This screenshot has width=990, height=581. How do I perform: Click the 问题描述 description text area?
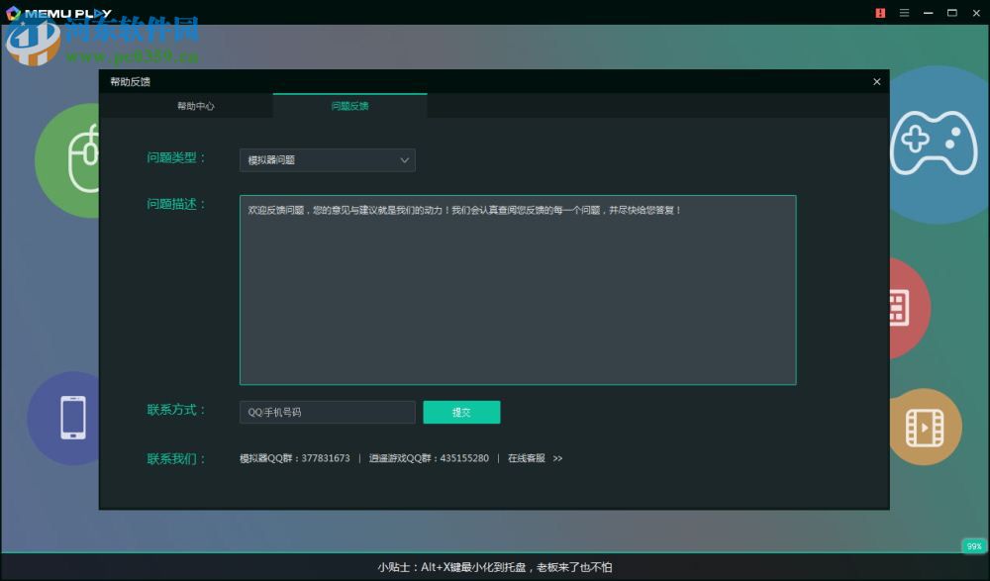(x=517, y=289)
